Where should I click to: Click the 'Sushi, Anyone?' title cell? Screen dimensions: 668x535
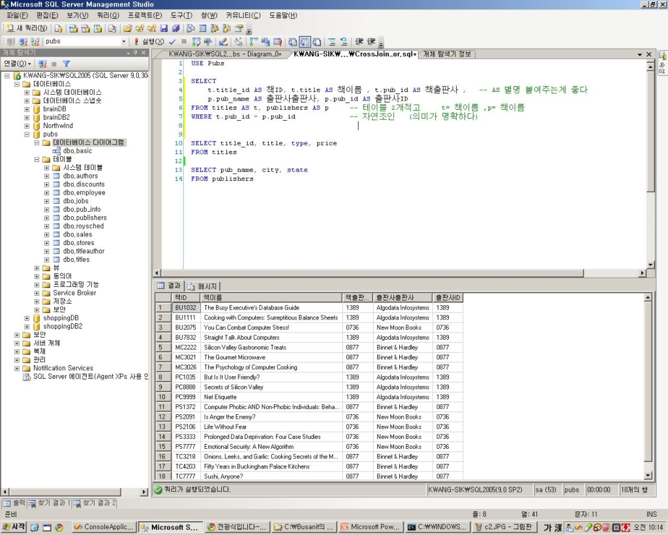271,476
